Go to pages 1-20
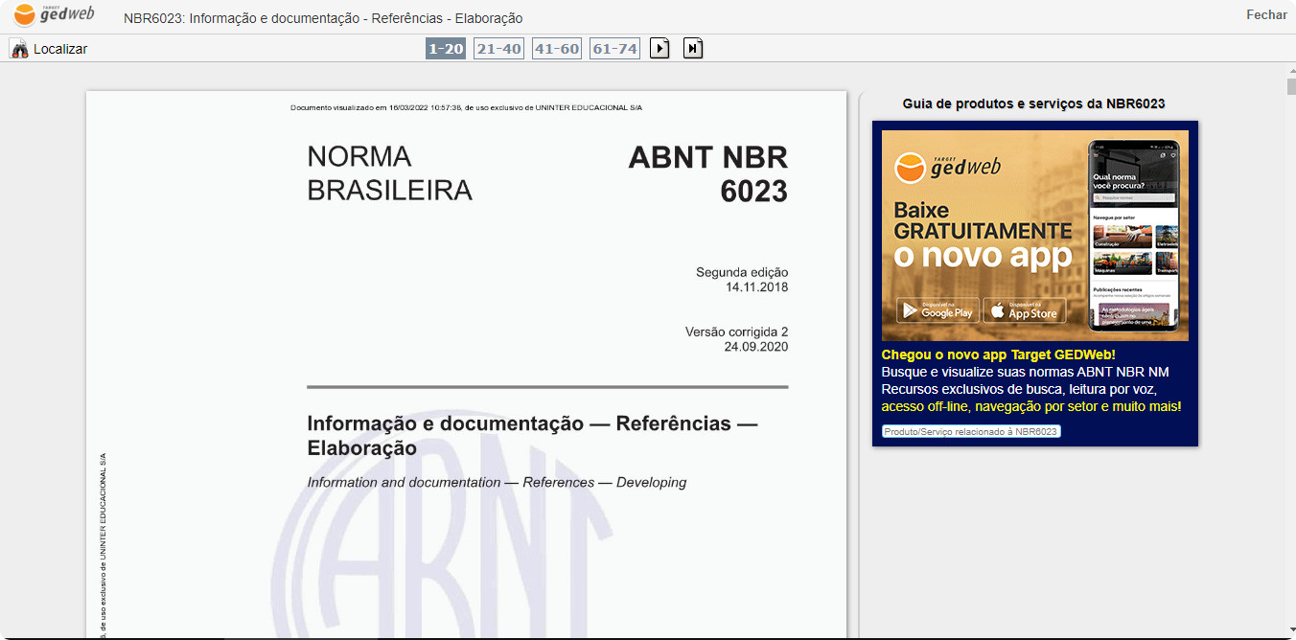Viewport: 1296px width, 640px height. (x=446, y=48)
